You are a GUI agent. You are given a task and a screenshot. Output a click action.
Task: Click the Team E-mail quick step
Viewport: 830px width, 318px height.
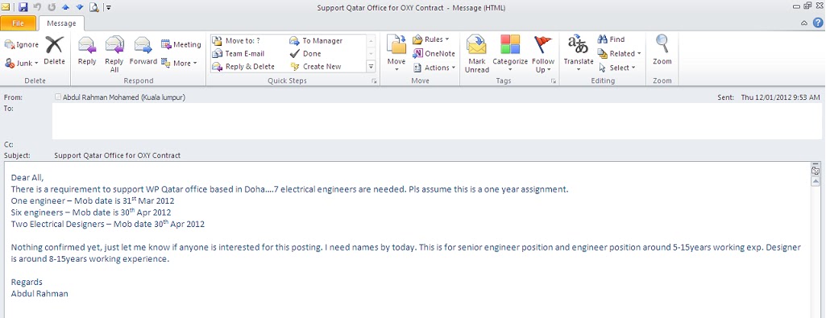coord(239,53)
